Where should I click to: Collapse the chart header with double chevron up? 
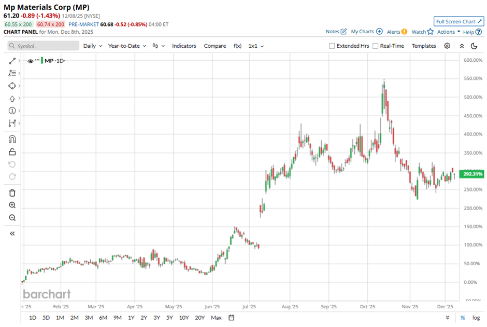click(x=462, y=46)
